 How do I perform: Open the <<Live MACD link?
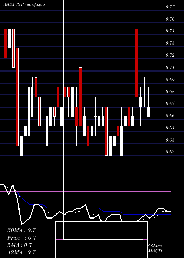tap(155, 248)
